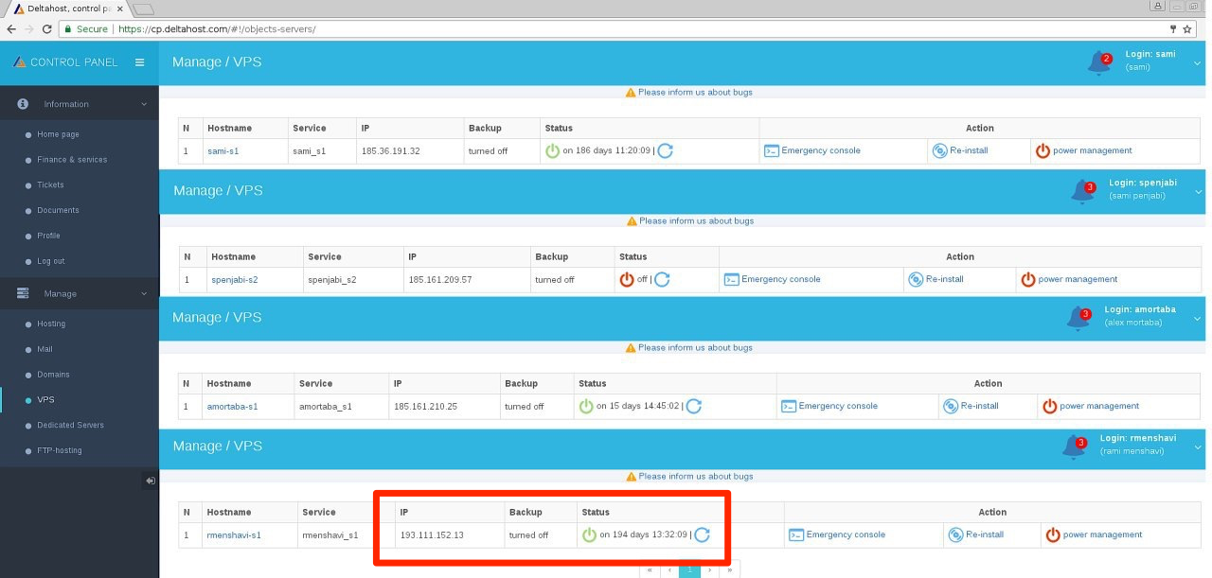
Task: Click the notification bell for login sami
Action: click(1099, 62)
